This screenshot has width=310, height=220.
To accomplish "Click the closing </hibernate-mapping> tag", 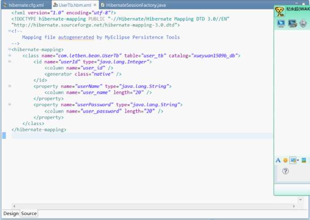I will (x=39, y=129).
